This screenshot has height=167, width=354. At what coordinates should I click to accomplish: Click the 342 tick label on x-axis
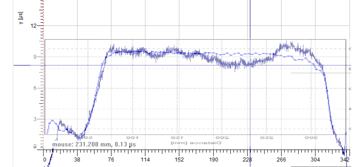pos(345,160)
